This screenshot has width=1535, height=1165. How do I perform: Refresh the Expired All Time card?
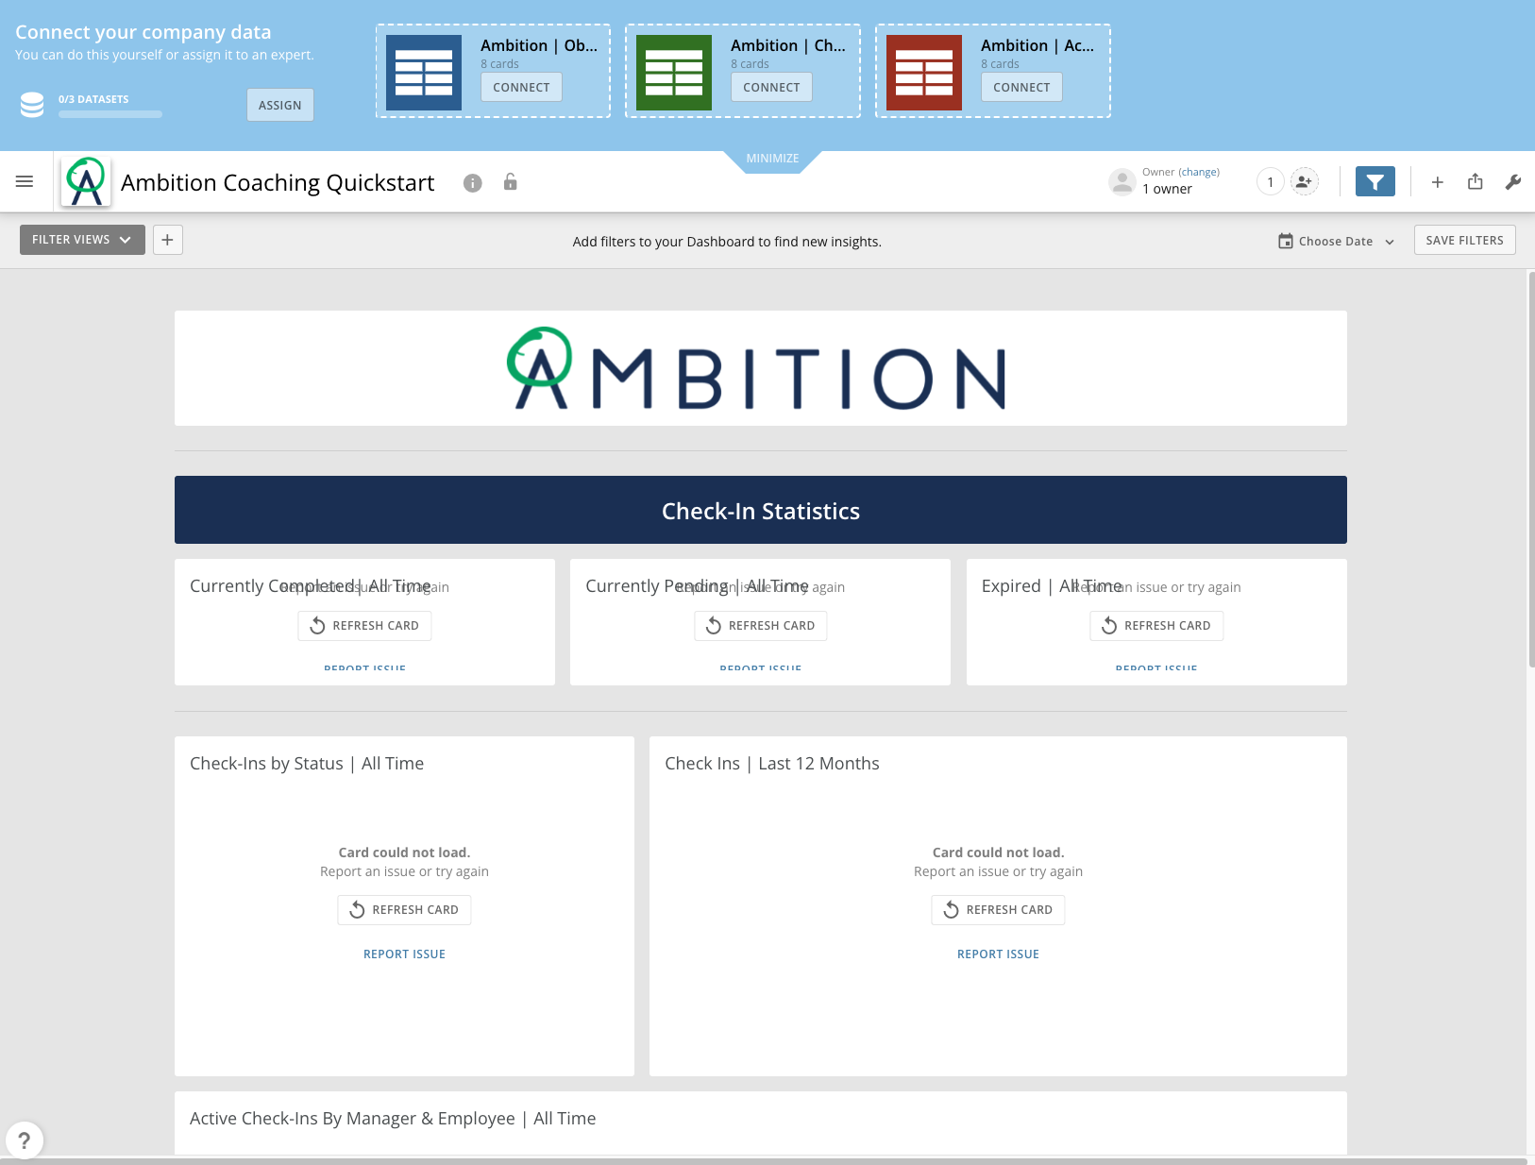1156,626
